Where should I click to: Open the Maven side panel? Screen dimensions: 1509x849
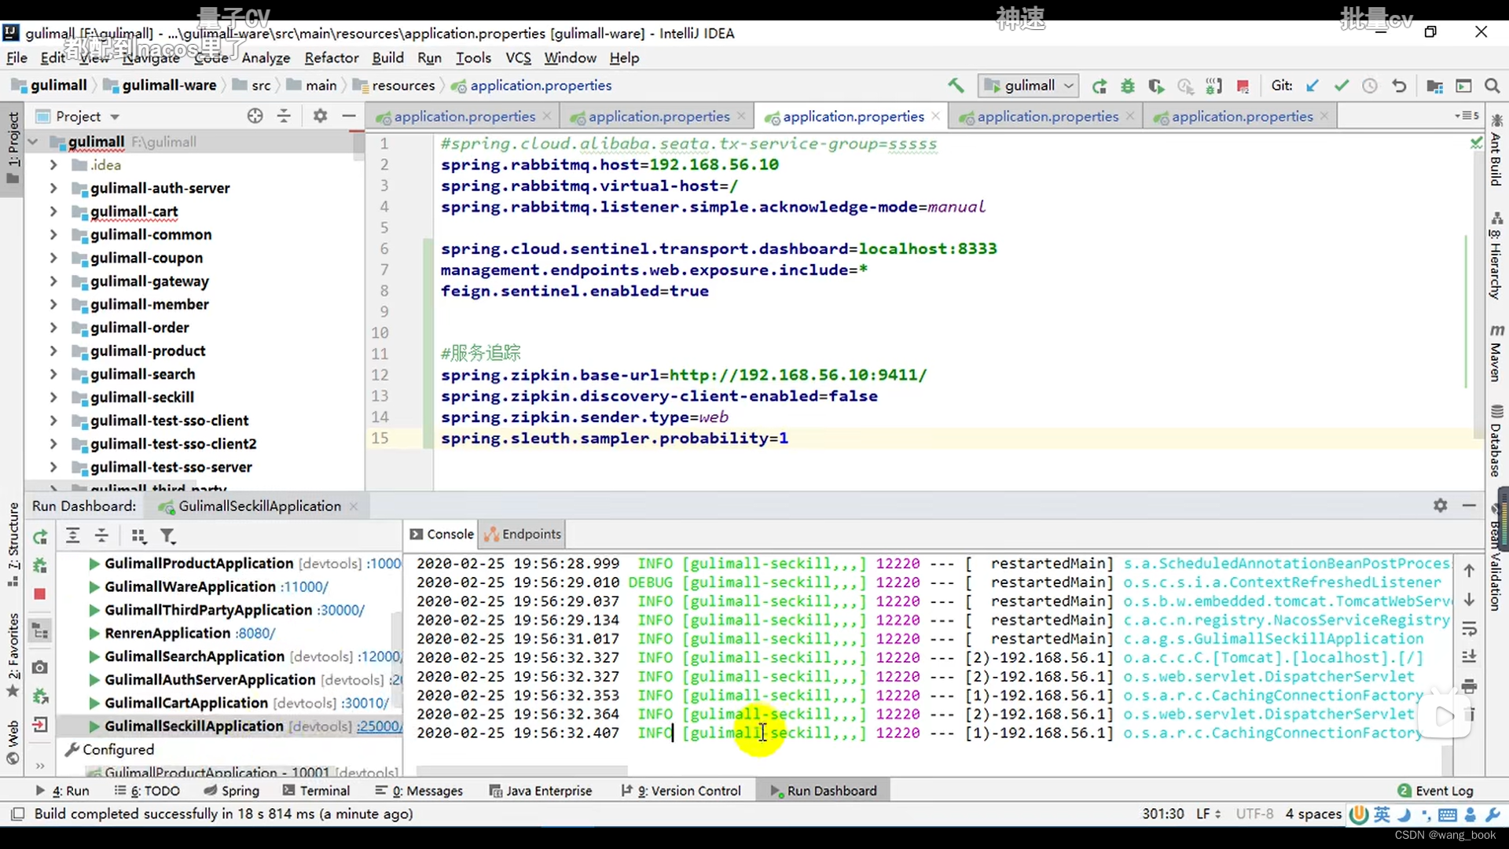click(x=1496, y=352)
